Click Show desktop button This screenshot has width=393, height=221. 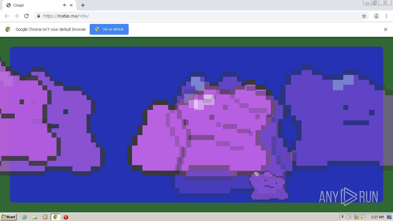click(x=390, y=217)
